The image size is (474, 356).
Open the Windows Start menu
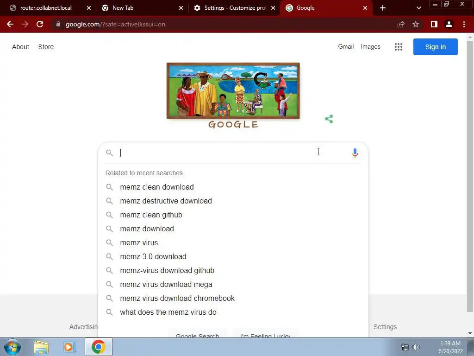[12, 347]
